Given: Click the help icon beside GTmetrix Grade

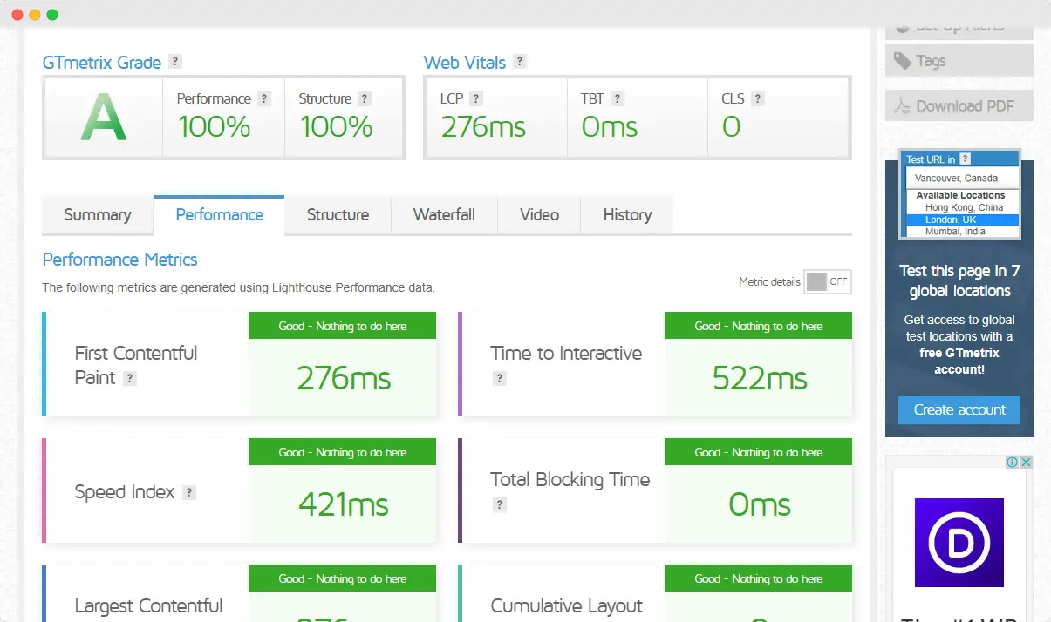Looking at the screenshot, I should click(x=175, y=62).
